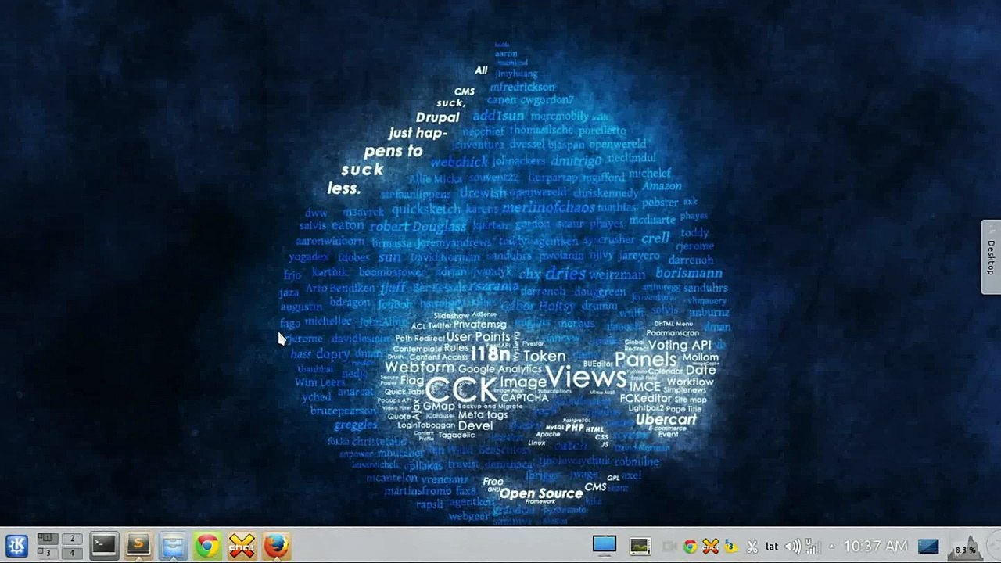This screenshot has width=1001, height=563.
Task: Open Klipper clipboard scissors icon
Action: tap(752, 547)
